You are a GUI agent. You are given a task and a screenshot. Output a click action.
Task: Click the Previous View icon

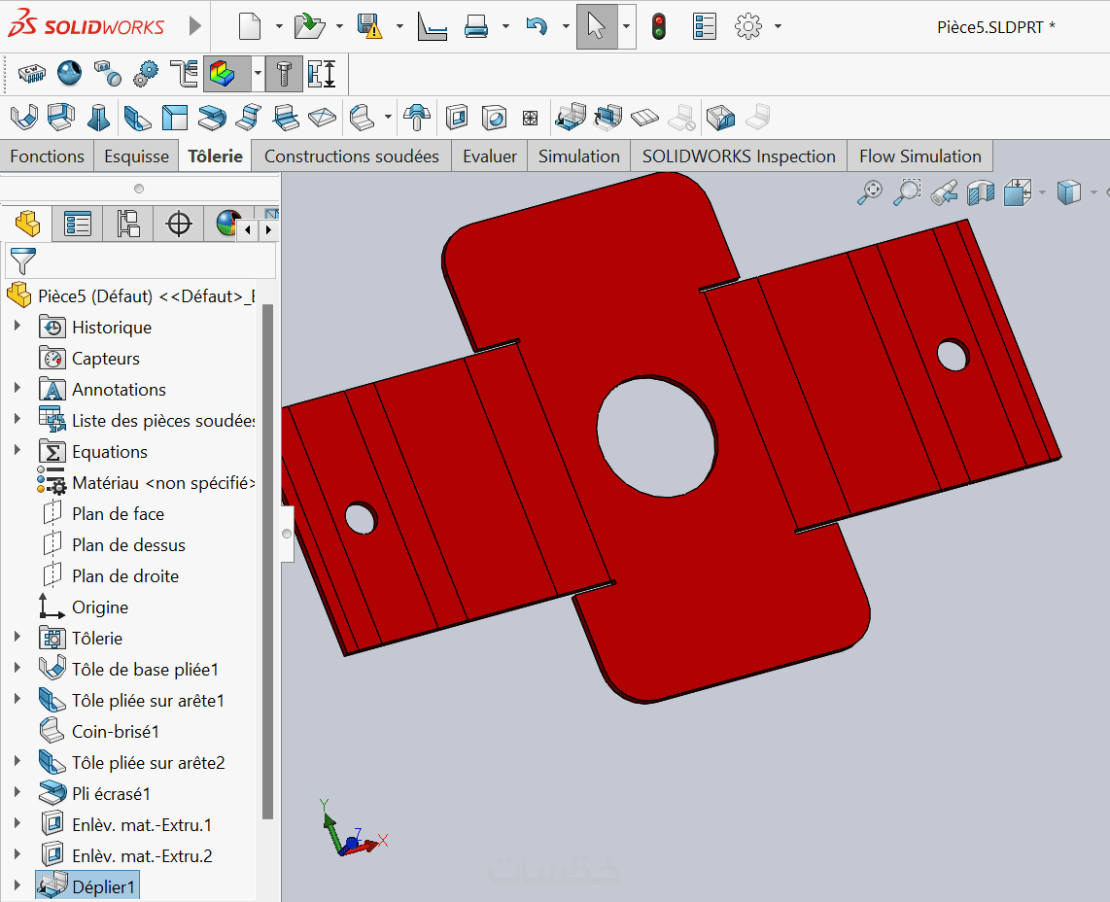tap(943, 192)
